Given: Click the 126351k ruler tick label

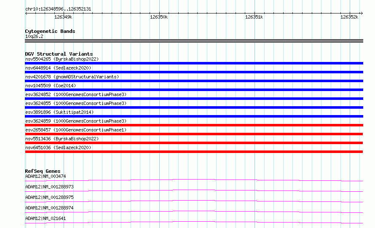Looking at the screenshot, I should (x=254, y=17).
